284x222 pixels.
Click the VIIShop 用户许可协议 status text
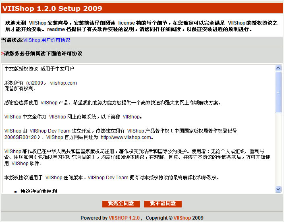tap(47, 40)
